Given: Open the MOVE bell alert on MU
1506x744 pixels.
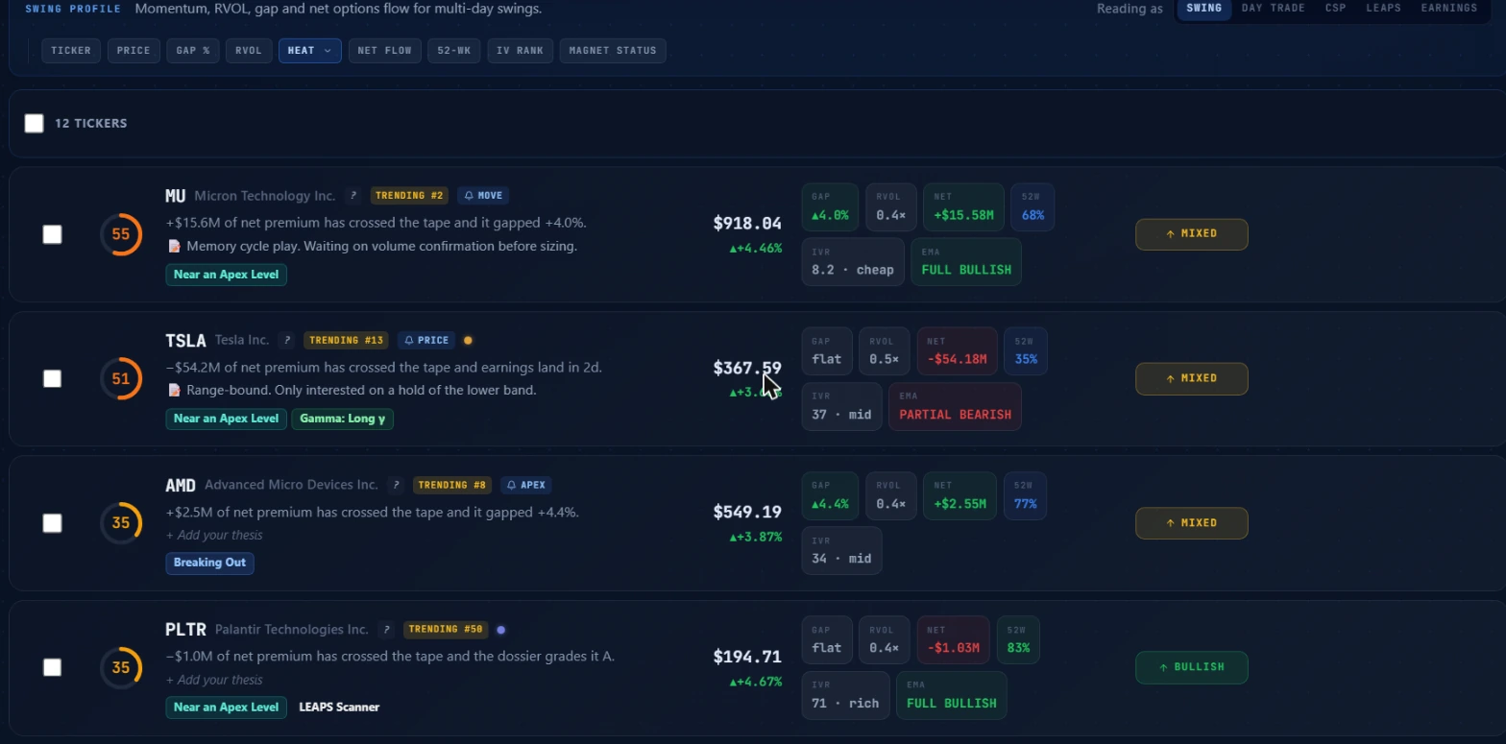Looking at the screenshot, I should pos(483,196).
